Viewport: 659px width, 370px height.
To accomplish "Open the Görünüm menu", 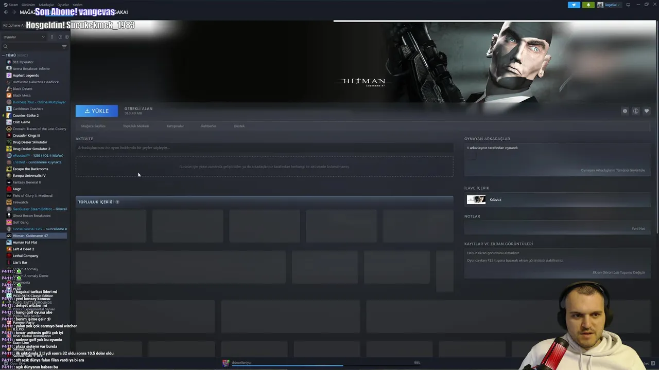I will coord(27,5).
